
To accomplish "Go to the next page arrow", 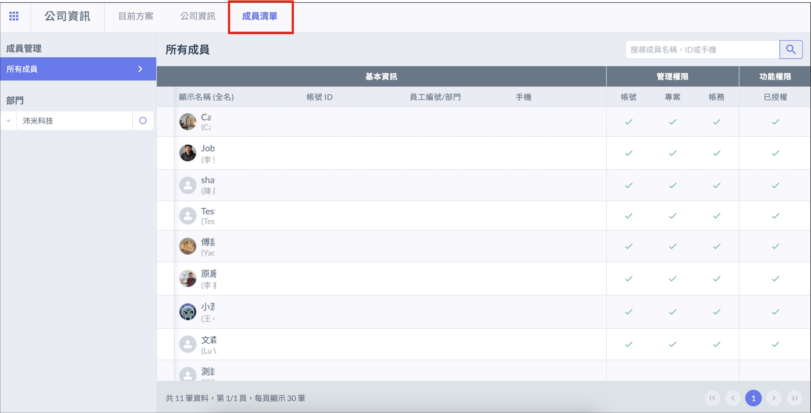I will coord(774,398).
